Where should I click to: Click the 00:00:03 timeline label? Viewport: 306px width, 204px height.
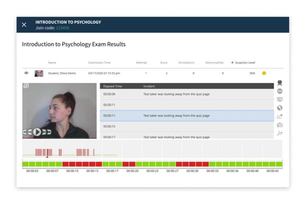(x=32, y=171)
